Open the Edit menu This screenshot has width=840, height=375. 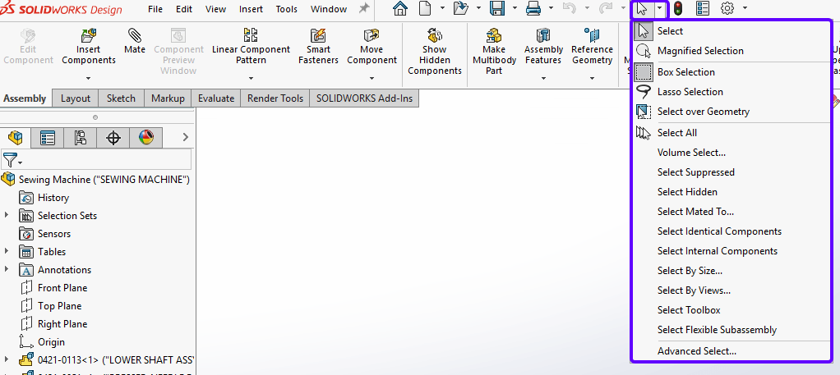(x=184, y=9)
